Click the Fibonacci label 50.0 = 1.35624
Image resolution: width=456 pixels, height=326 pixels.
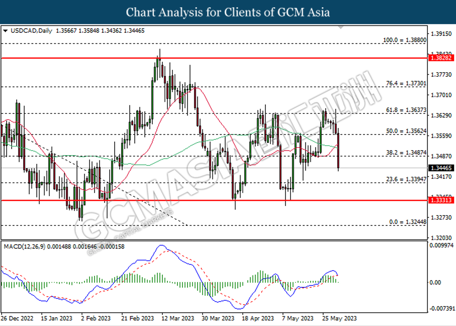pos(406,131)
